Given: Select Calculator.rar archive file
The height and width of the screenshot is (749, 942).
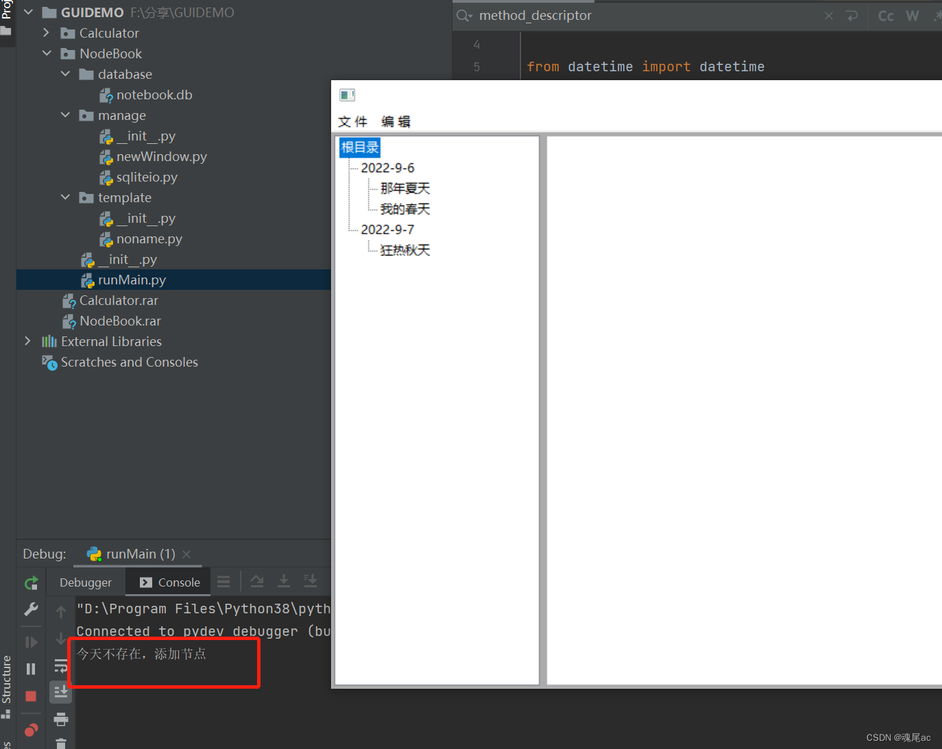Looking at the screenshot, I should 110,300.
